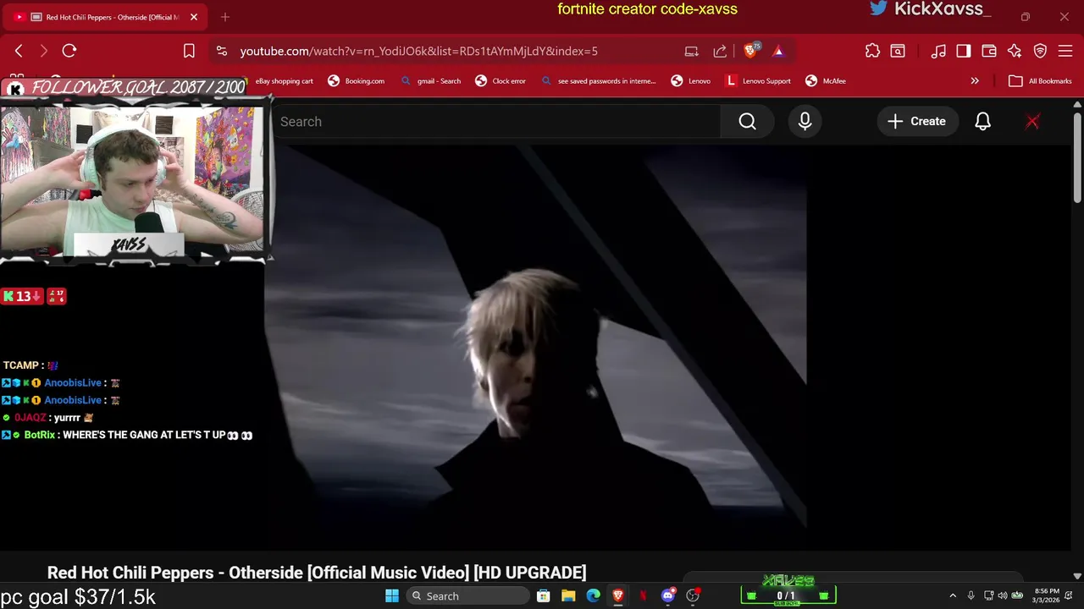This screenshot has width=1084, height=609.
Task: Open Brave VPN shield icon
Action: point(1041,51)
